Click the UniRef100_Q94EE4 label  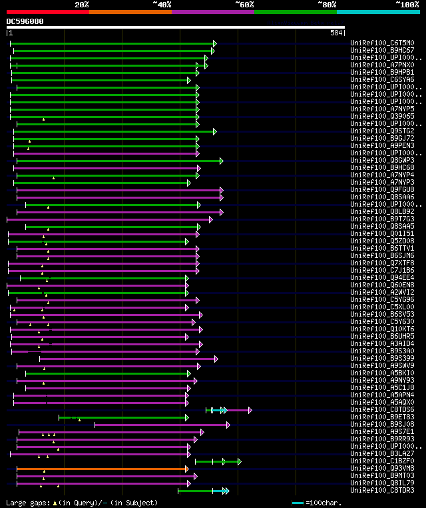coord(382,277)
